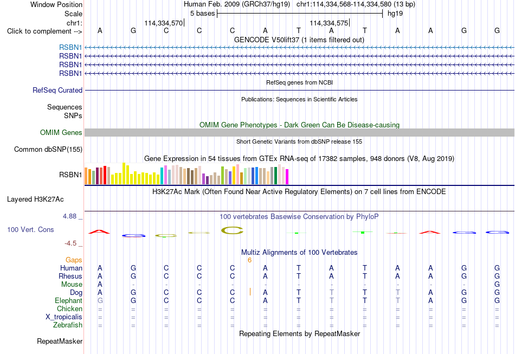The width and height of the screenshot is (515, 354).
Task: Click RSBN1 label beside GTEx expression bars
Action: (70, 175)
